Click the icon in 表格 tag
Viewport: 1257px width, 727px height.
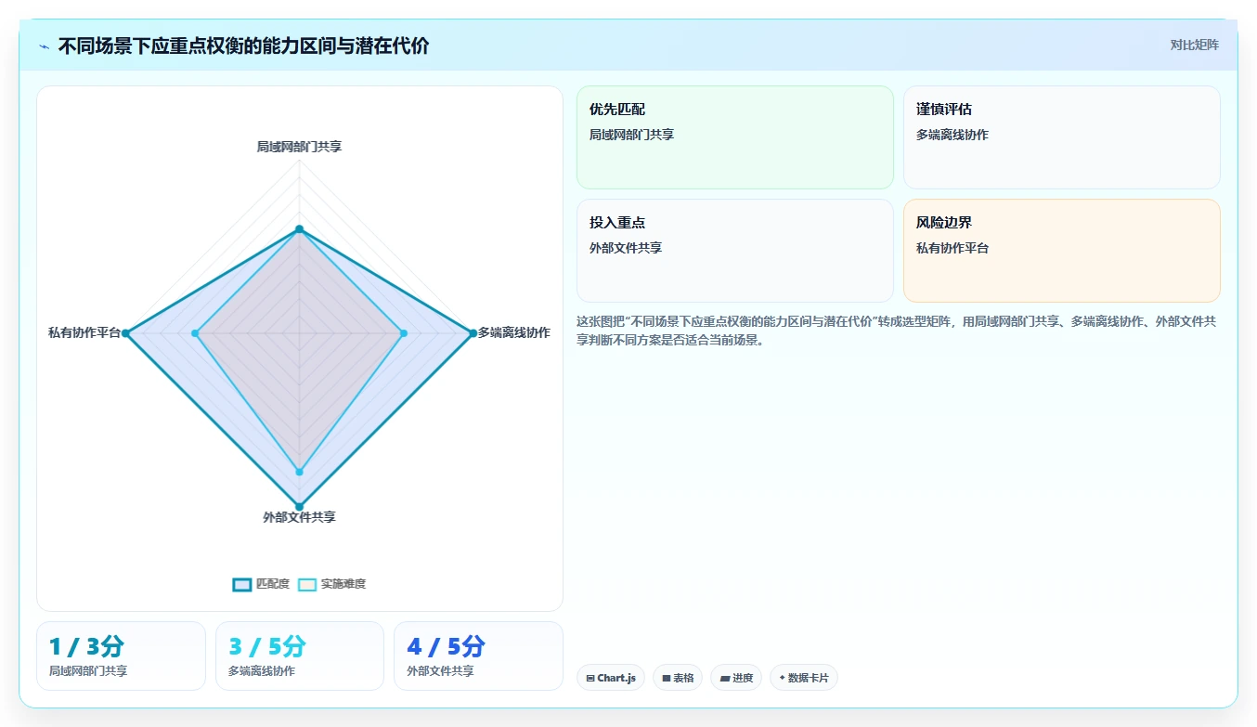667,679
